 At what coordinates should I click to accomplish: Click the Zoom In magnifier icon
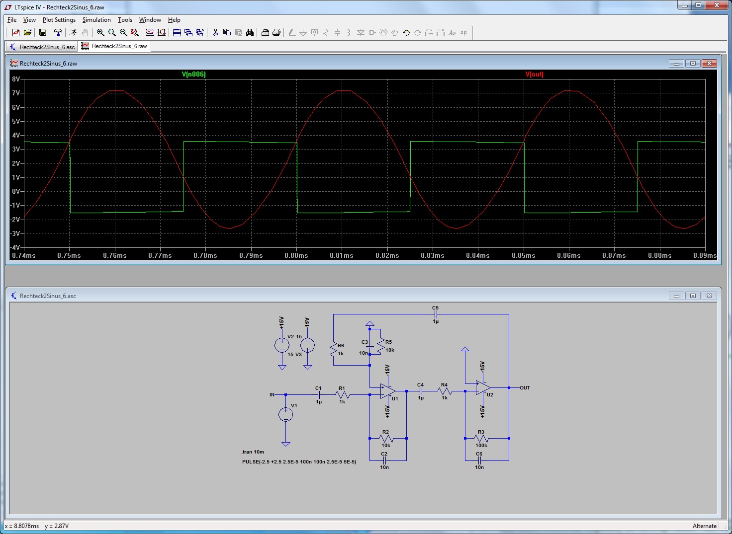(x=100, y=33)
